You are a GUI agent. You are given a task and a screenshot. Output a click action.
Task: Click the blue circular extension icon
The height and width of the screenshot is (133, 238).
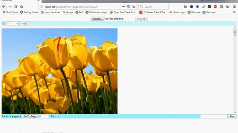tap(197, 7)
